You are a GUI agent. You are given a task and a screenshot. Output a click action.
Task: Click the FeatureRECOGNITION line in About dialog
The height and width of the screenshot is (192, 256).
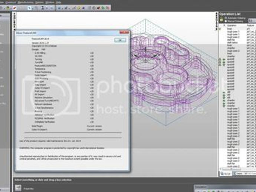coord(45,66)
